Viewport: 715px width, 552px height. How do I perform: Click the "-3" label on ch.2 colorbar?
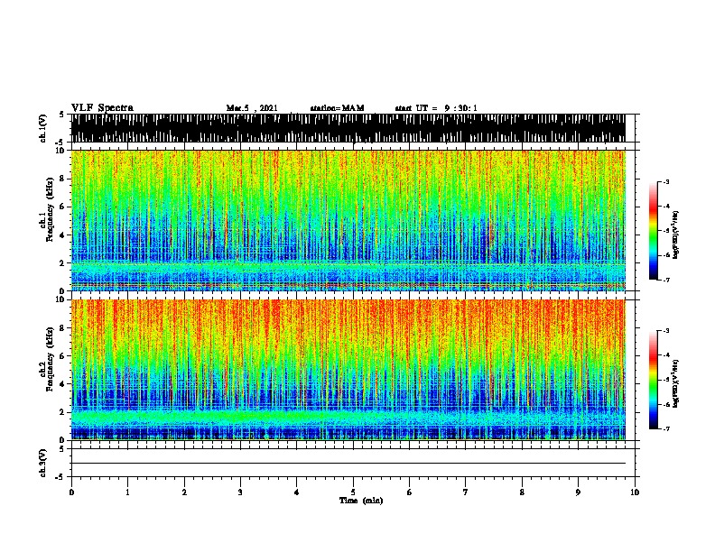tap(666, 331)
